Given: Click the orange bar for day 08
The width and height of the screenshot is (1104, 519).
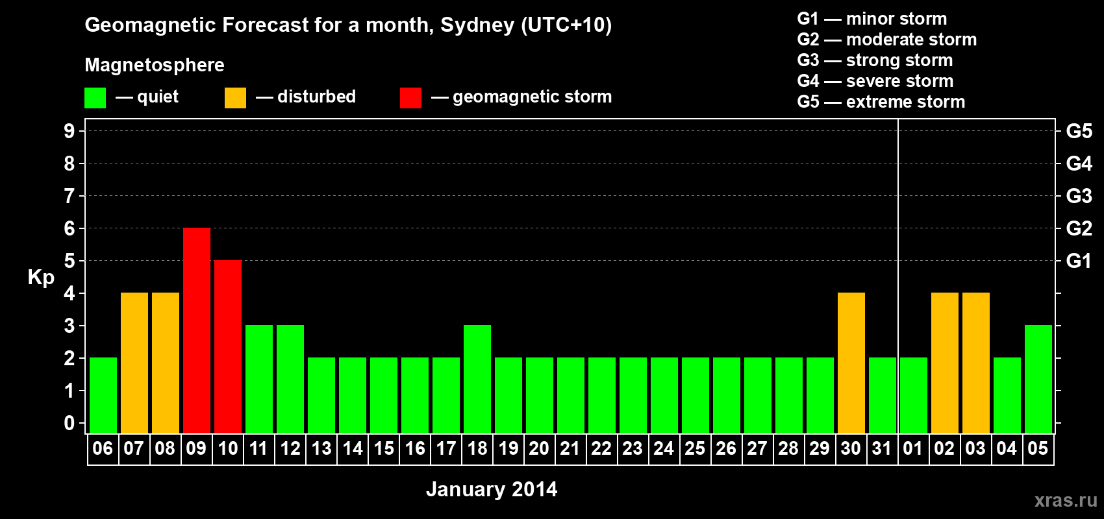Looking at the screenshot, I should coord(166,363).
